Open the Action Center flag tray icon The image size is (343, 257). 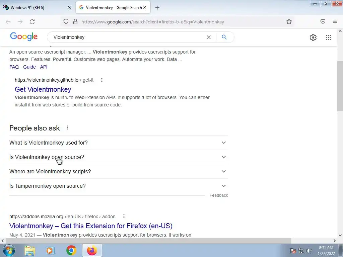[293, 251]
